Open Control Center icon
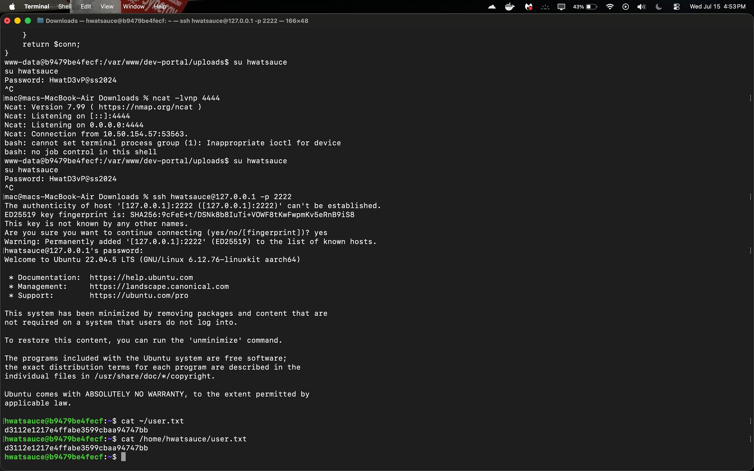The image size is (754, 471). (676, 7)
